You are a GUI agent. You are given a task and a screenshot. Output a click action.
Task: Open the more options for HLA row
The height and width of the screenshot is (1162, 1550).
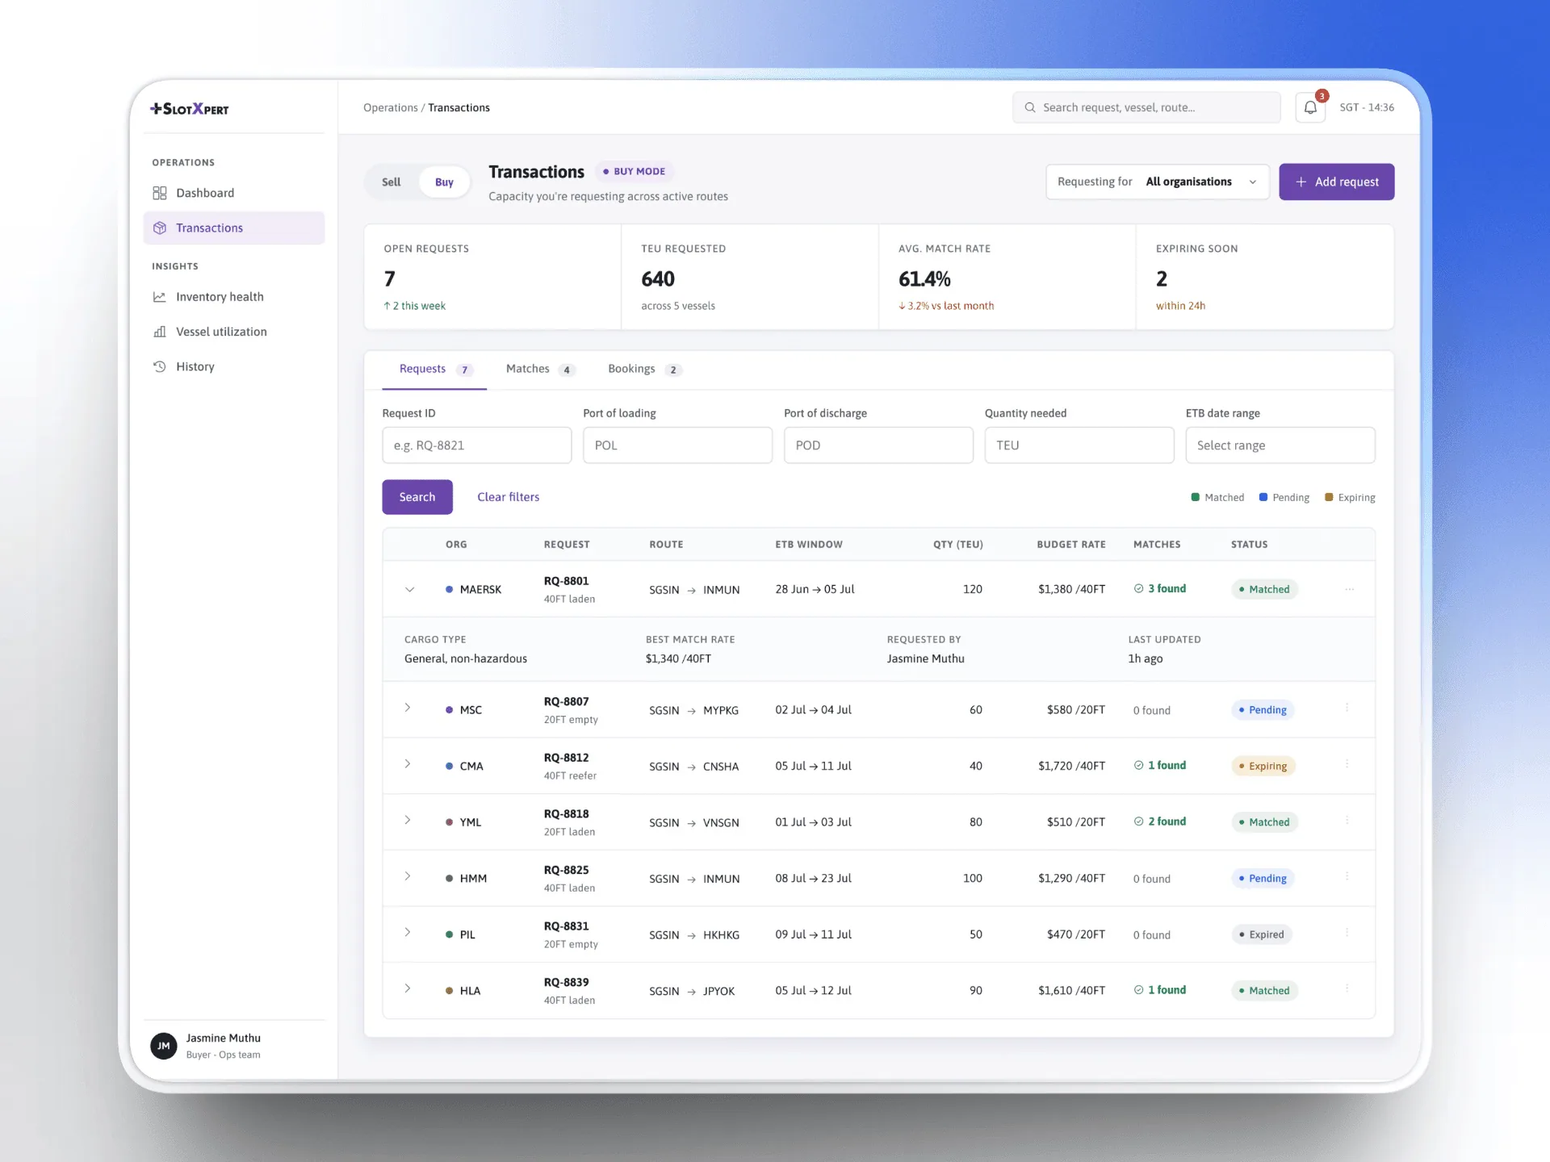click(1347, 988)
